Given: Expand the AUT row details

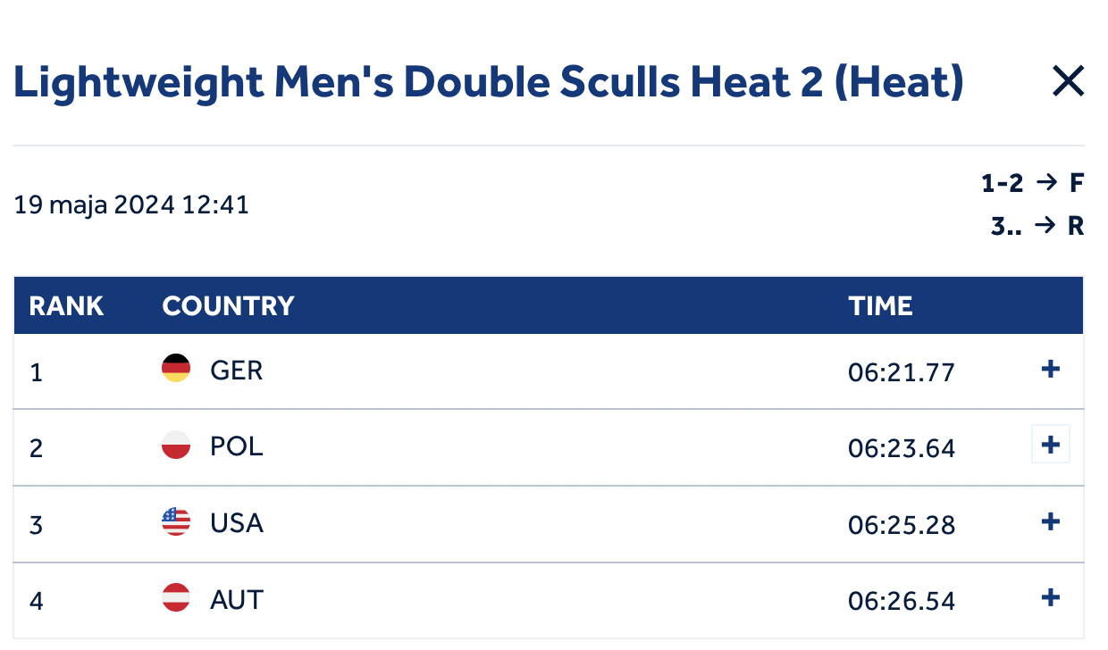Looking at the screenshot, I should pos(1051,598).
